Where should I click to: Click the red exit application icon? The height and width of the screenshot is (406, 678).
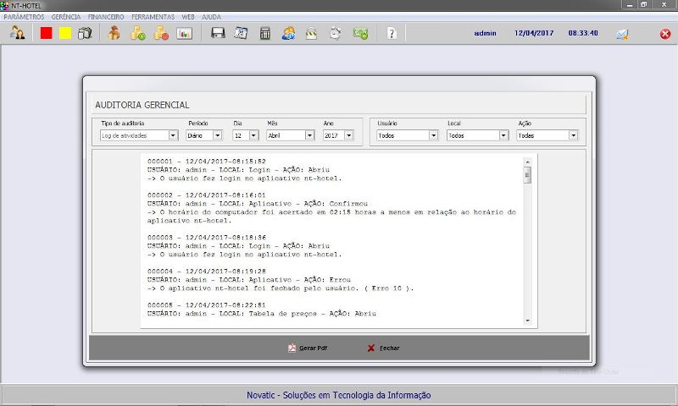(665, 34)
